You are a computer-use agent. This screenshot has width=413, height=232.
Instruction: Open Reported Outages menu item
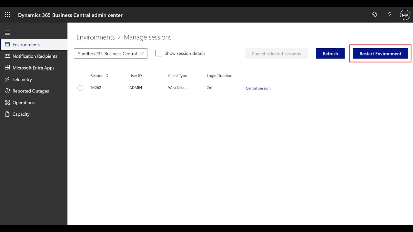tap(31, 91)
